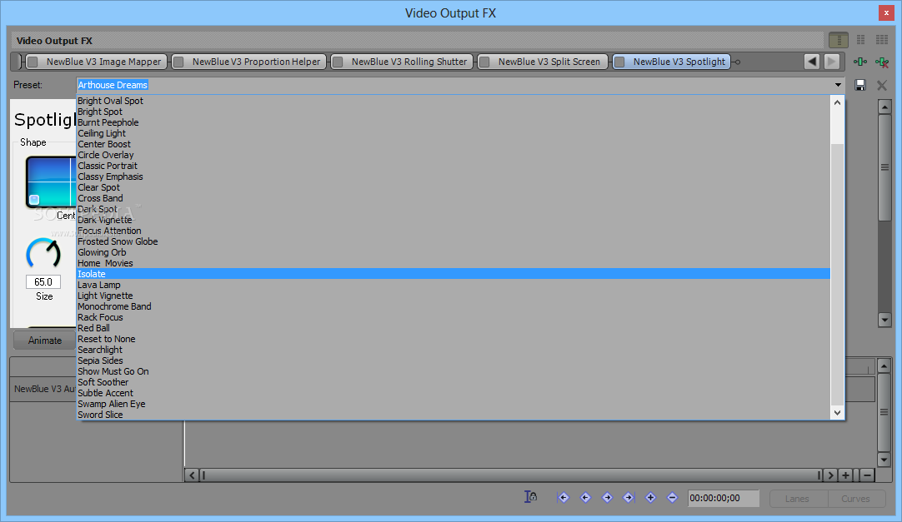Click the Sync Cursor lock icon
The width and height of the screenshot is (902, 522).
[x=530, y=497]
